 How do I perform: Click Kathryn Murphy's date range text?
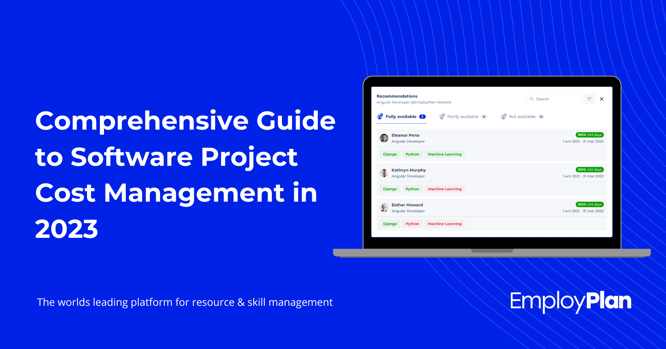point(583,176)
